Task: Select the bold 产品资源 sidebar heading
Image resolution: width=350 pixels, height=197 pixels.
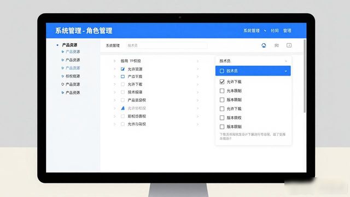Action: coord(69,45)
